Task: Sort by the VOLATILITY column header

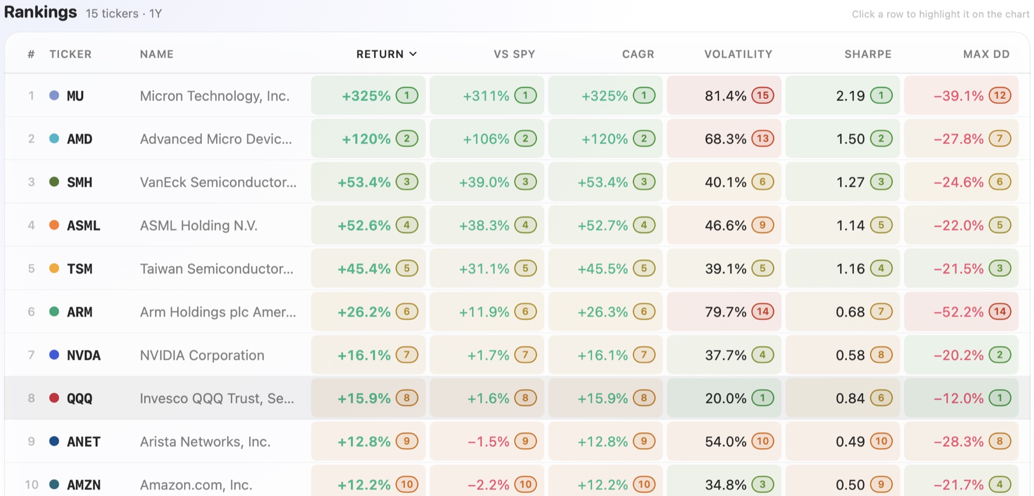Action: pos(738,54)
